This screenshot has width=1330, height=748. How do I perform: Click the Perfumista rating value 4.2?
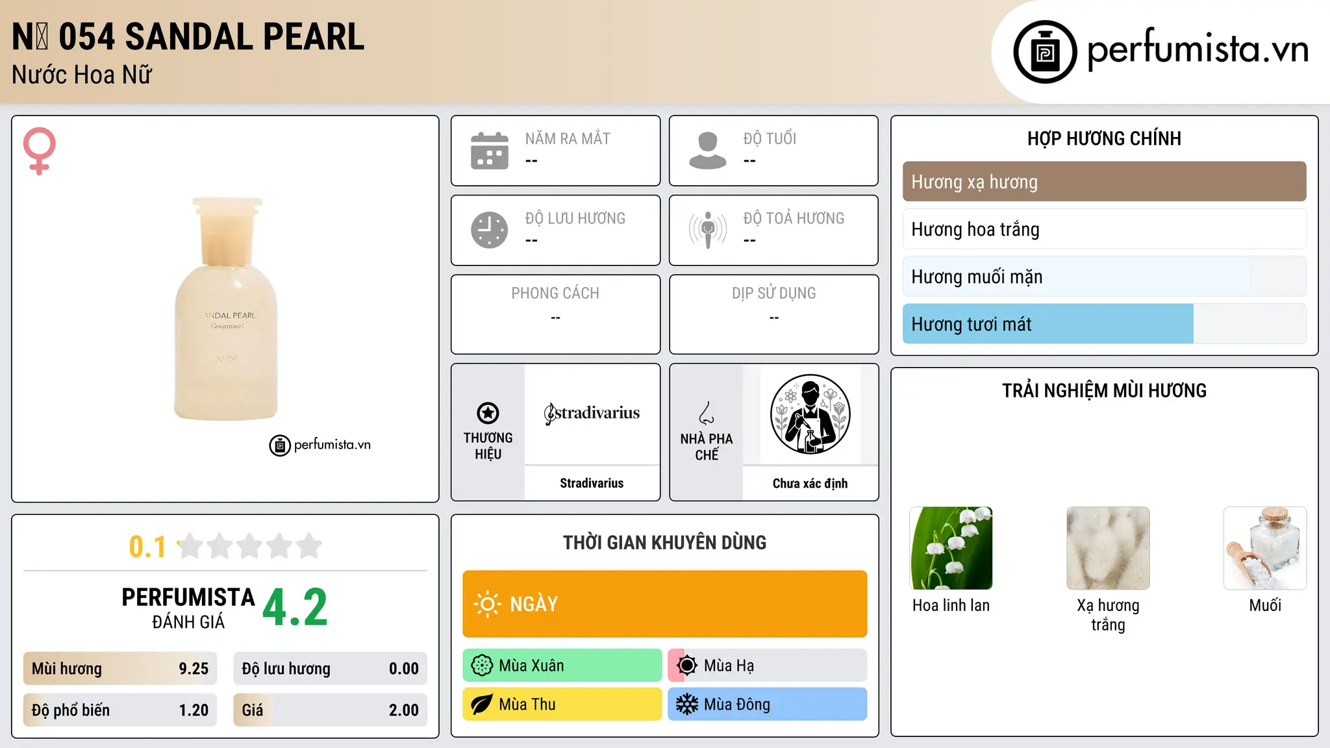coord(295,608)
